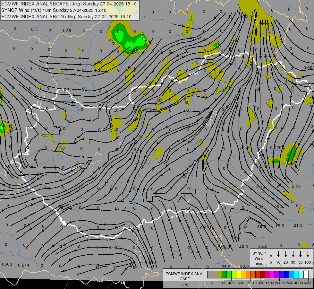Click the 6.44 value on the map
Screen dimensions: 314x289
click(x=243, y=227)
